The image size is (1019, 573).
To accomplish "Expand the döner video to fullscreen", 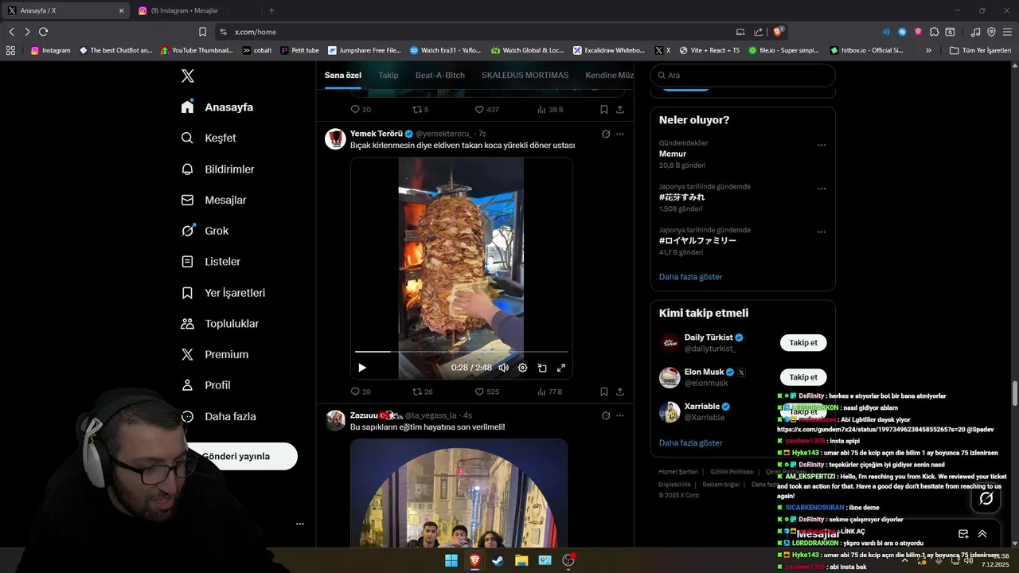I will coord(561,368).
